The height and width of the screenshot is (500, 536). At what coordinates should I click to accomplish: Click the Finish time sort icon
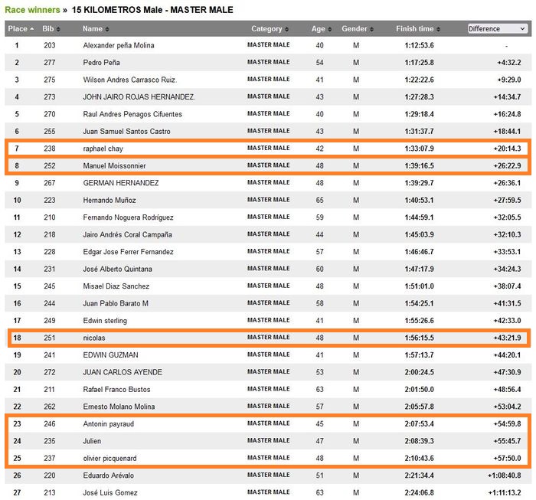[439, 29]
